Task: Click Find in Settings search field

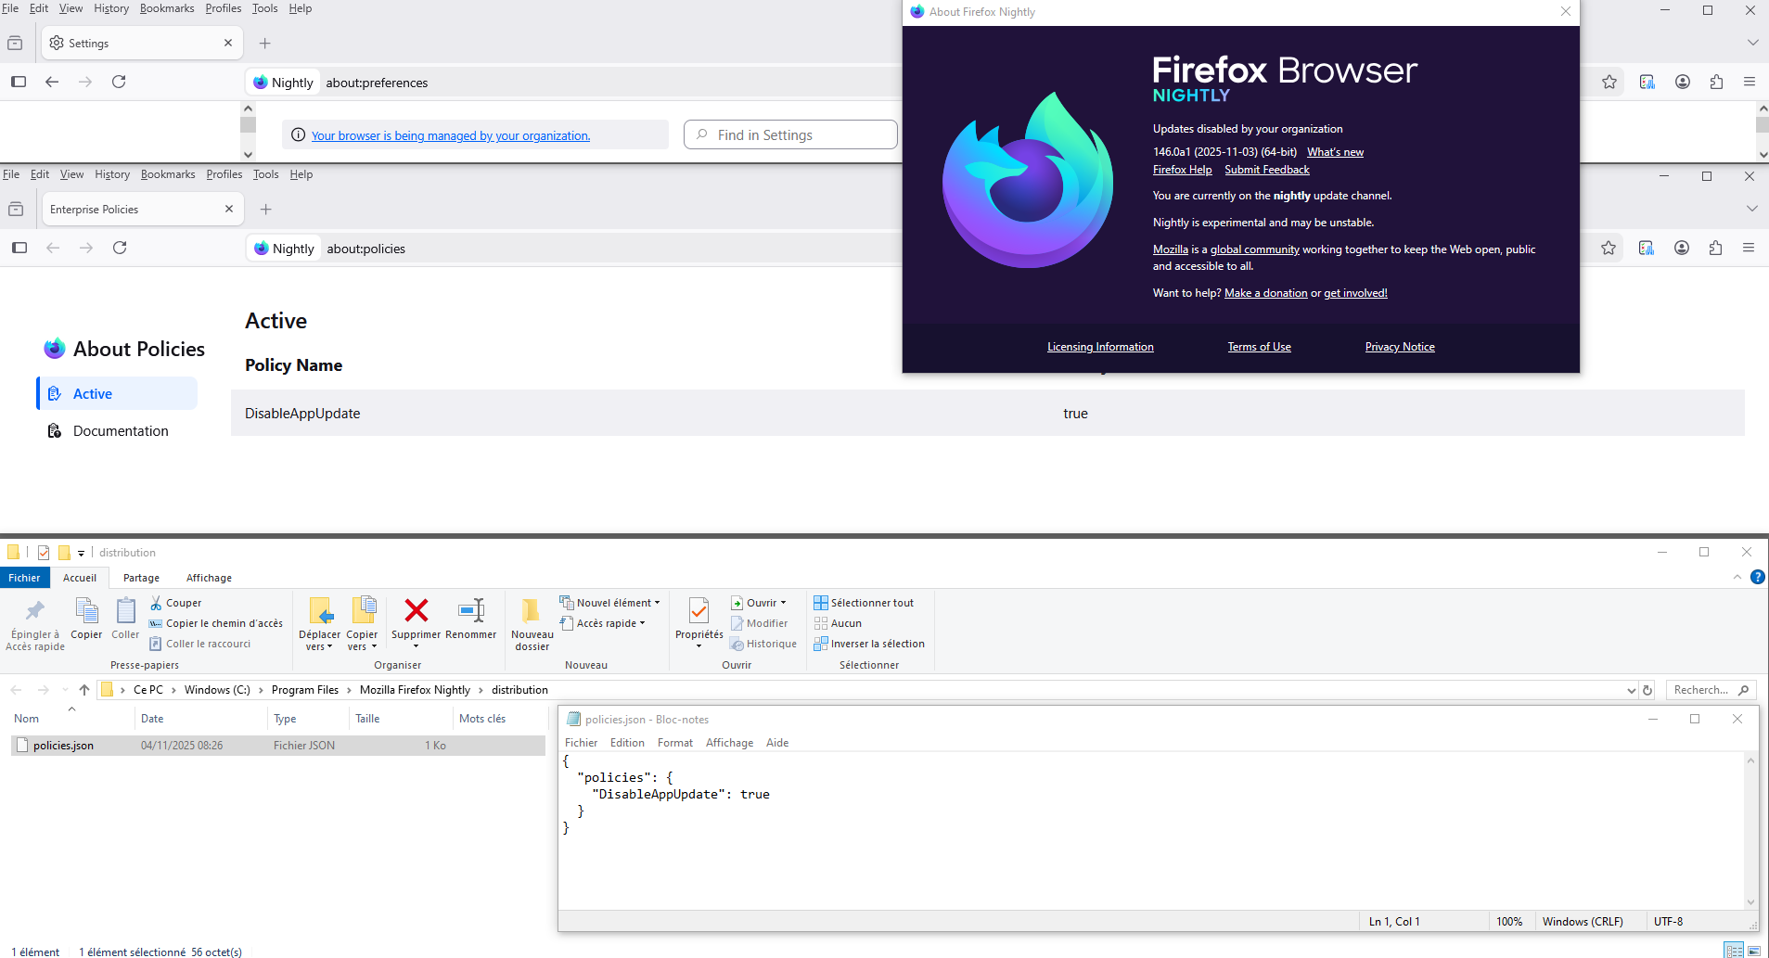Action: click(x=790, y=134)
